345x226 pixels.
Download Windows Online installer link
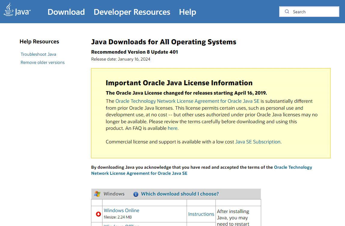coord(121,211)
